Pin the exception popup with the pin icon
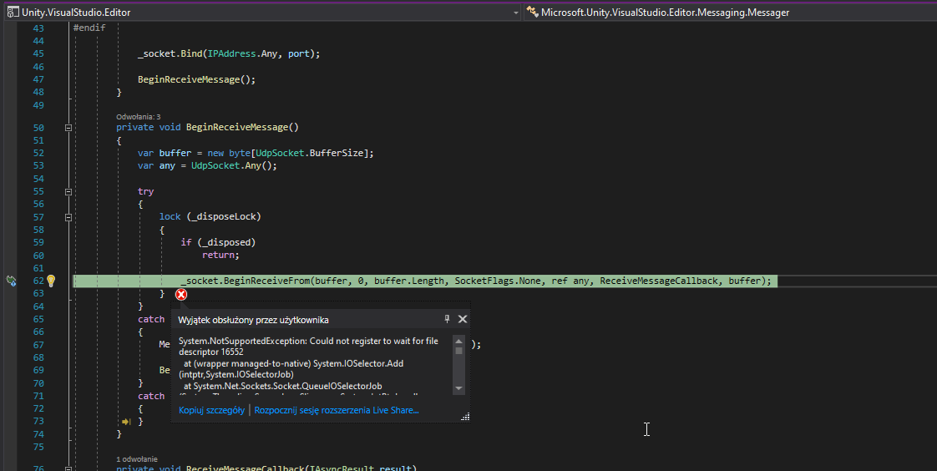 click(447, 319)
